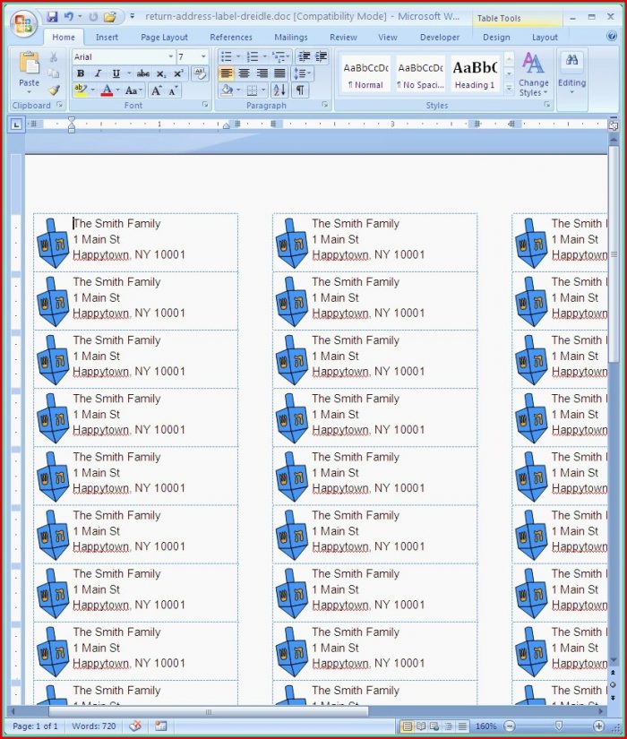Viewport: 627px width, 739px height.
Task: Toggle underline formatting
Action: coord(116,73)
